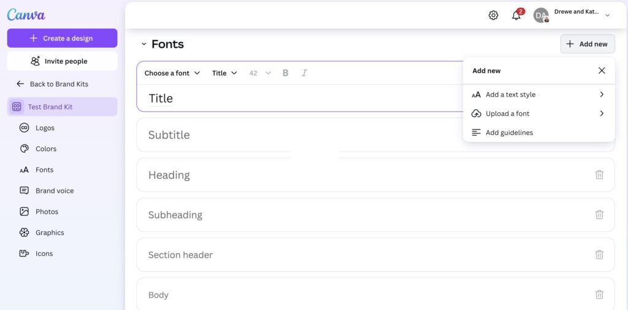Screen dimensions: 628x310
Task: Click the Create a design button
Action: point(62,38)
